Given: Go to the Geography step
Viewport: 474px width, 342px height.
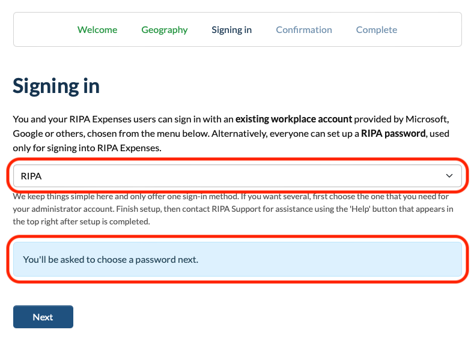Looking at the screenshot, I should 165,29.
